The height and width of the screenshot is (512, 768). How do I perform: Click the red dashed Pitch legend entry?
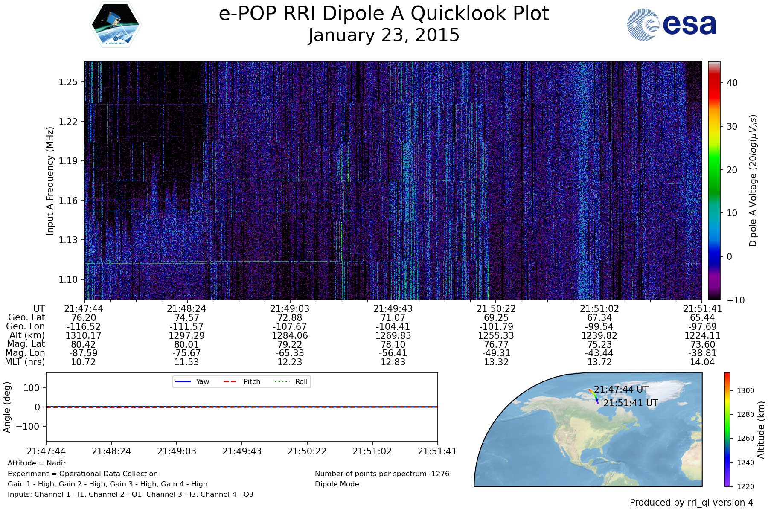pyautogui.click(x=242, y=381)
